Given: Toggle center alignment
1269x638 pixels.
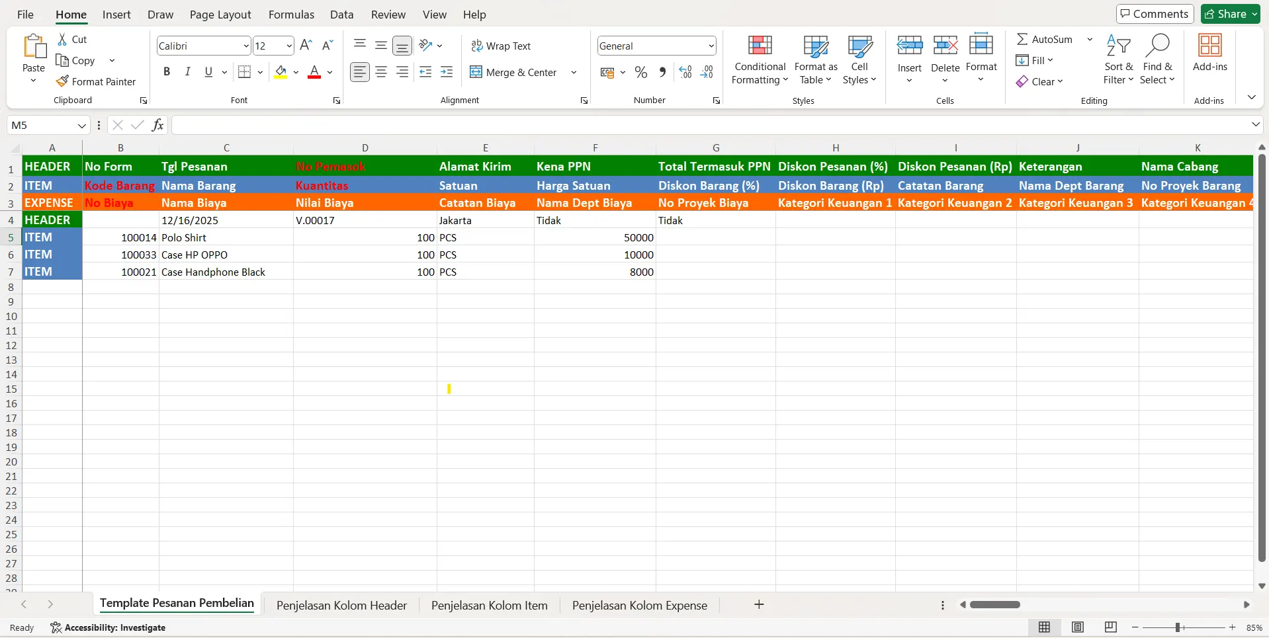Looking at the screenshot, I should pyautogui.click(x=380, y=71).
